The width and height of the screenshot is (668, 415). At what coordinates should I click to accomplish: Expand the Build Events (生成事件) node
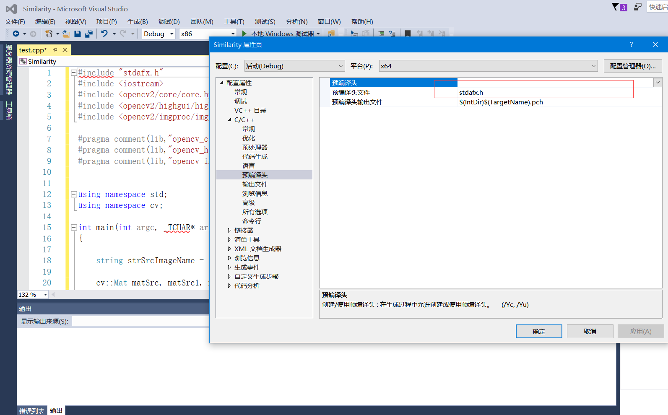(x=229, y=267)
